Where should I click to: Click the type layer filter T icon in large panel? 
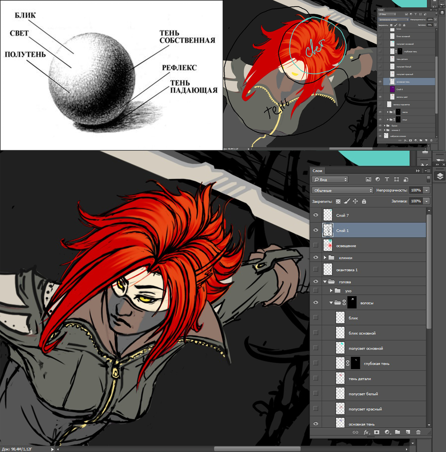(387, 179)
